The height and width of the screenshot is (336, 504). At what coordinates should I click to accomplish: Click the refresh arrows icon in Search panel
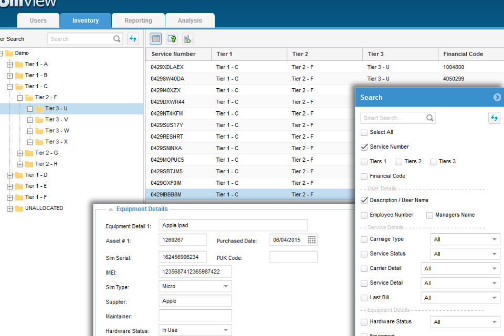coord(494,118)
